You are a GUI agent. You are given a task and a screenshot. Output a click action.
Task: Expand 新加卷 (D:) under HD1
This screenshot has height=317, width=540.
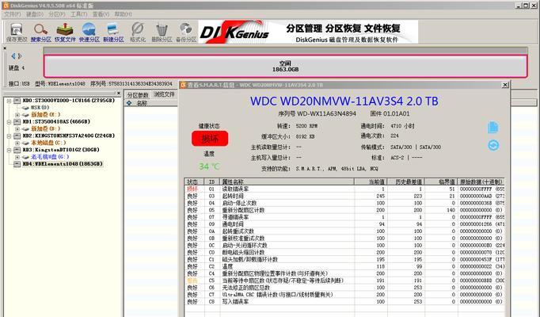click(17, 129)
